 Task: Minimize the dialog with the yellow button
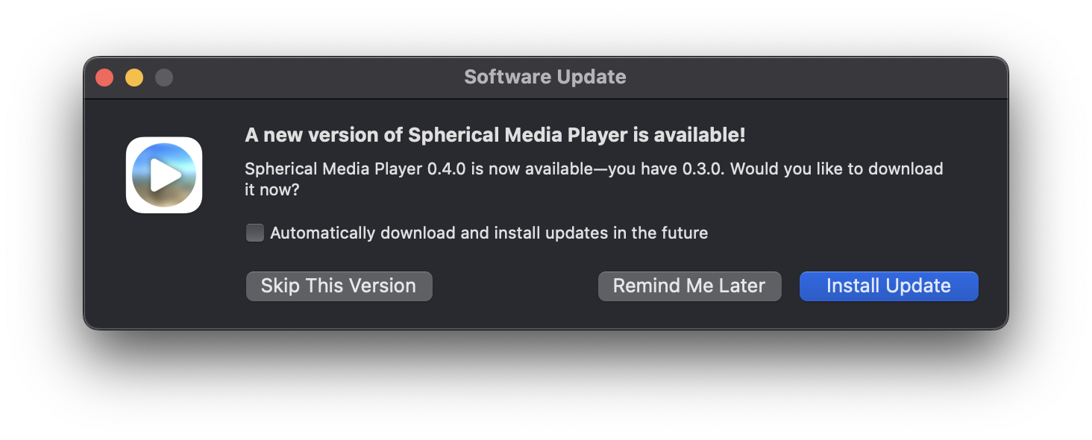tap(134, 78)
